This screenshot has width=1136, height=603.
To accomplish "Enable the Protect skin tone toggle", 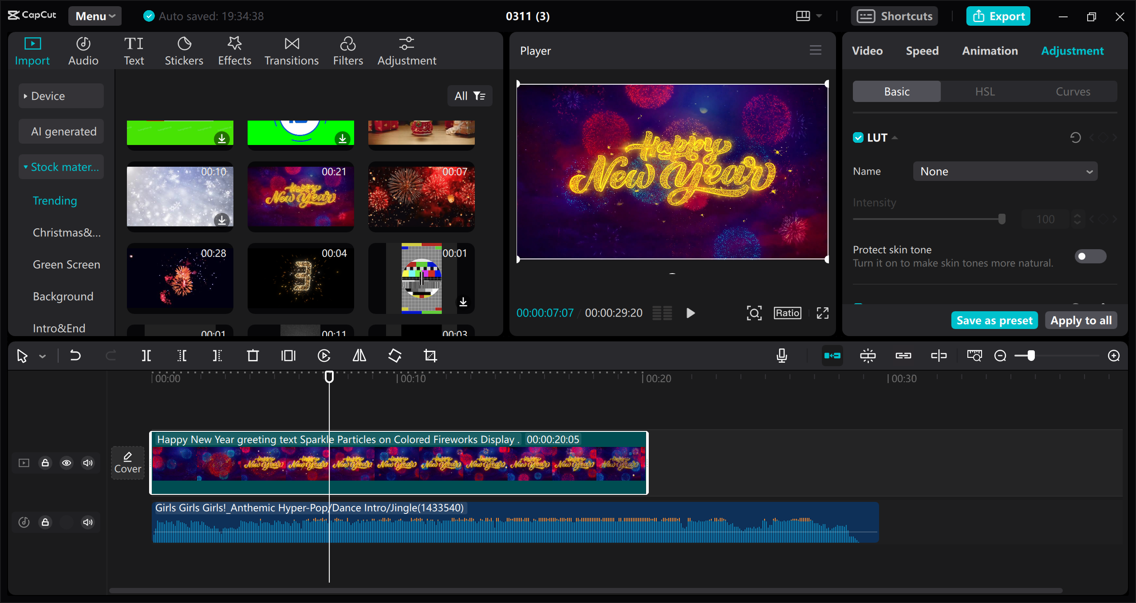I will (1090, 256).
